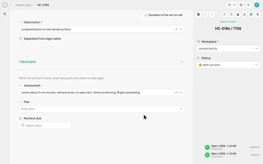This screenshot has height=164, width=263.
Task: Click the Status field label
Action: (206, 58)
